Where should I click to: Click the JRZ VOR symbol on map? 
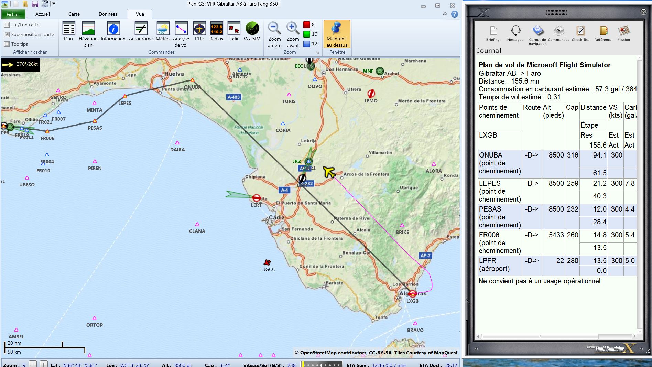point(309,161)
